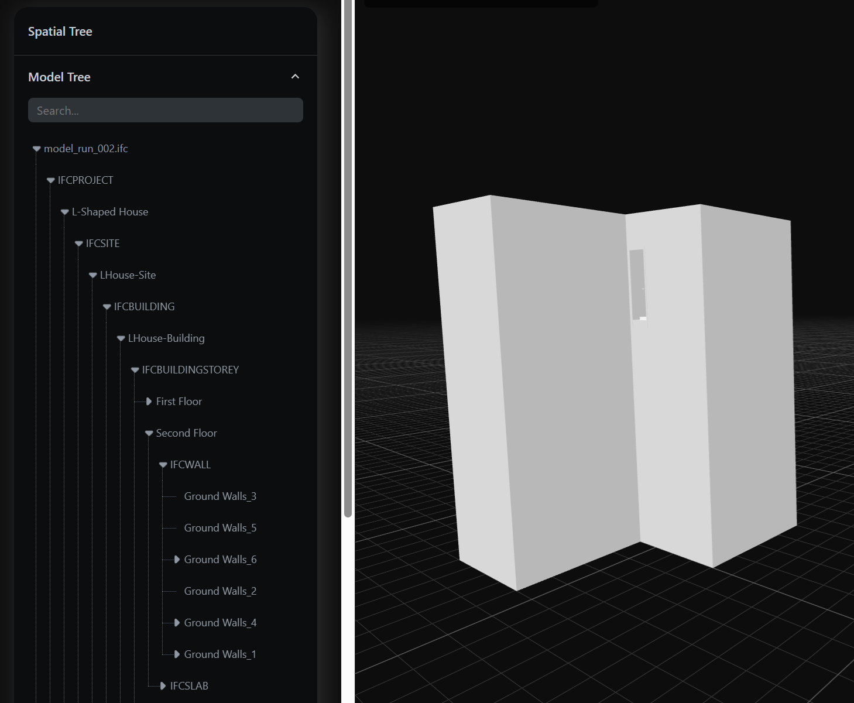854x703 pixels.
Task: Collapse the LHouse-Site node arrow
Action: pos(93,275)
